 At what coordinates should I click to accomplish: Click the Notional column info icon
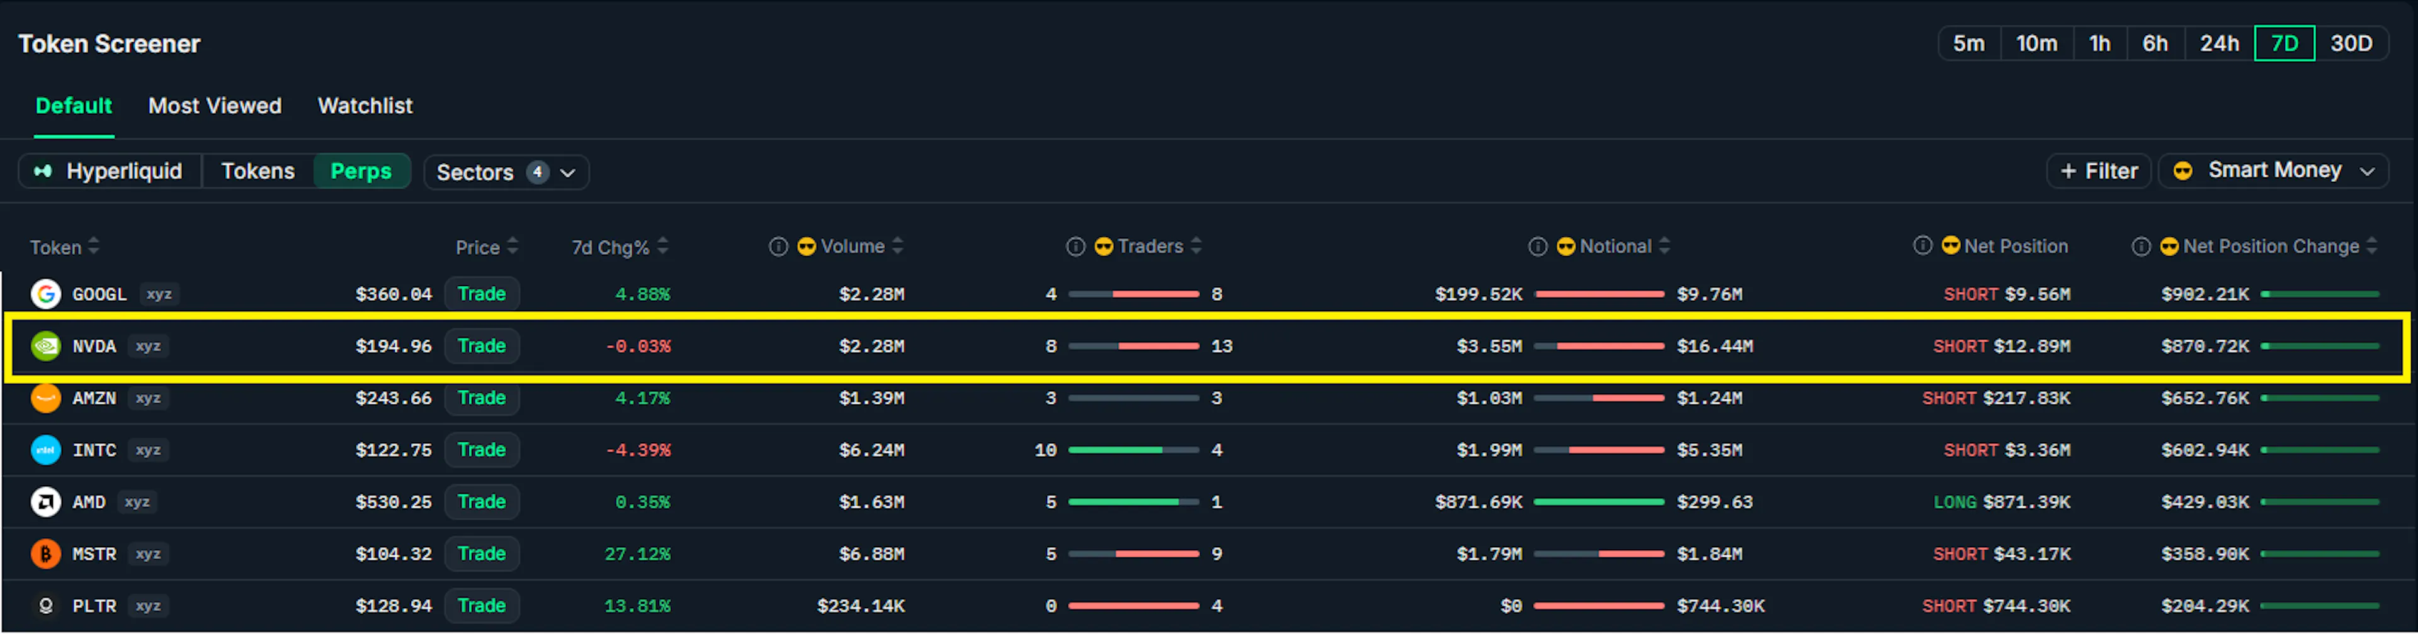pyautogui.click(x=1538, y=247)
